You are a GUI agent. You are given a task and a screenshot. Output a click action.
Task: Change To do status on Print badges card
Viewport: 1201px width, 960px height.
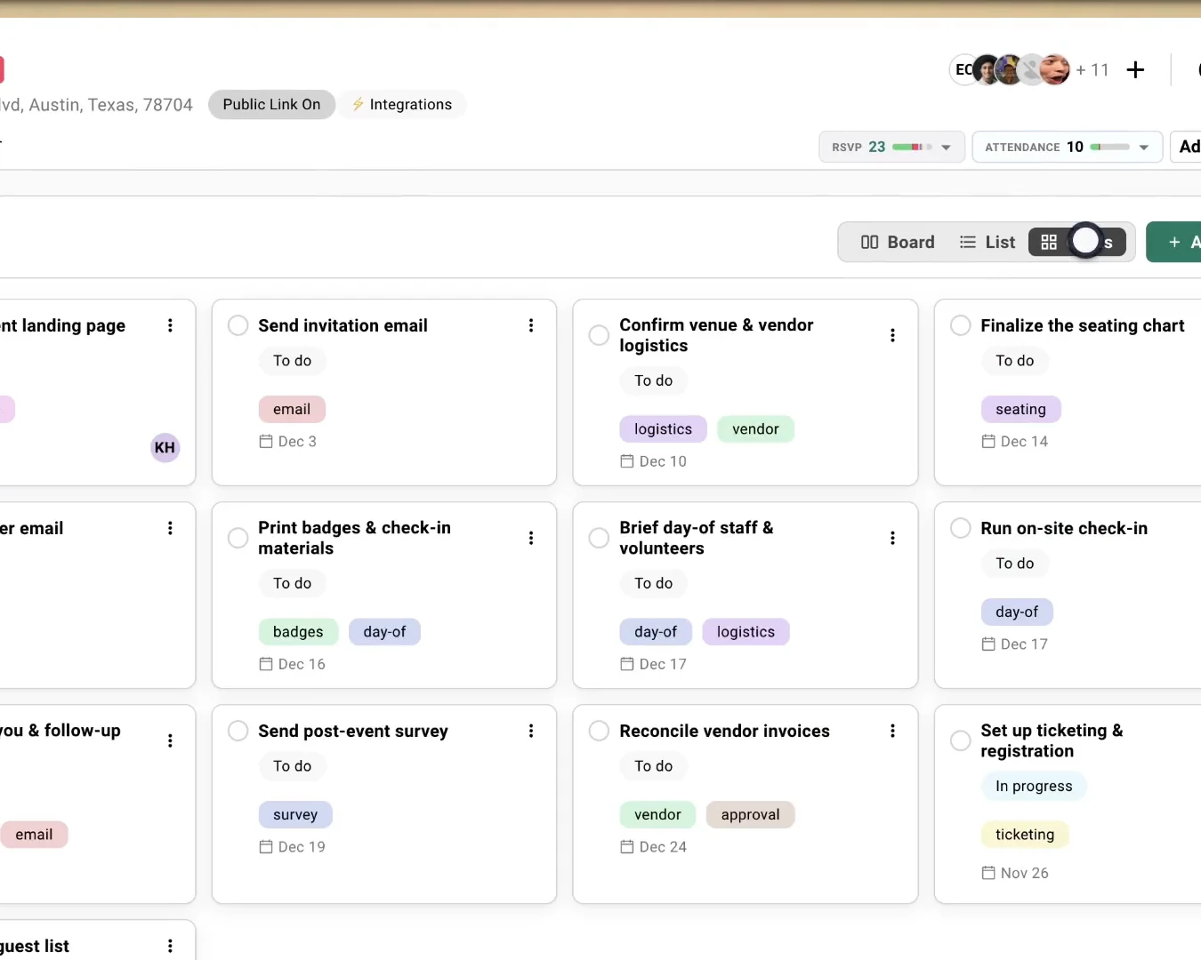click(292, 583)
